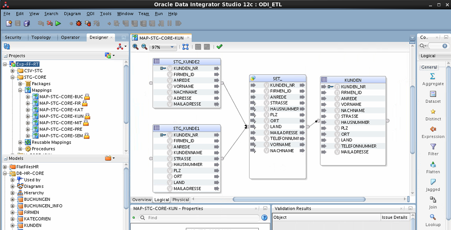451x230 pixels.
Task: Collapse the Mappings node
Action: coord(20,90)
